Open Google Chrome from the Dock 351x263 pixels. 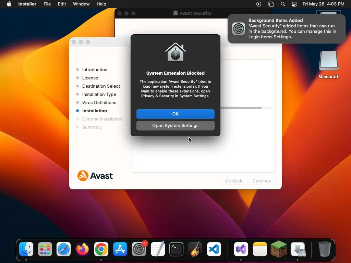click(x=101, y=249)
